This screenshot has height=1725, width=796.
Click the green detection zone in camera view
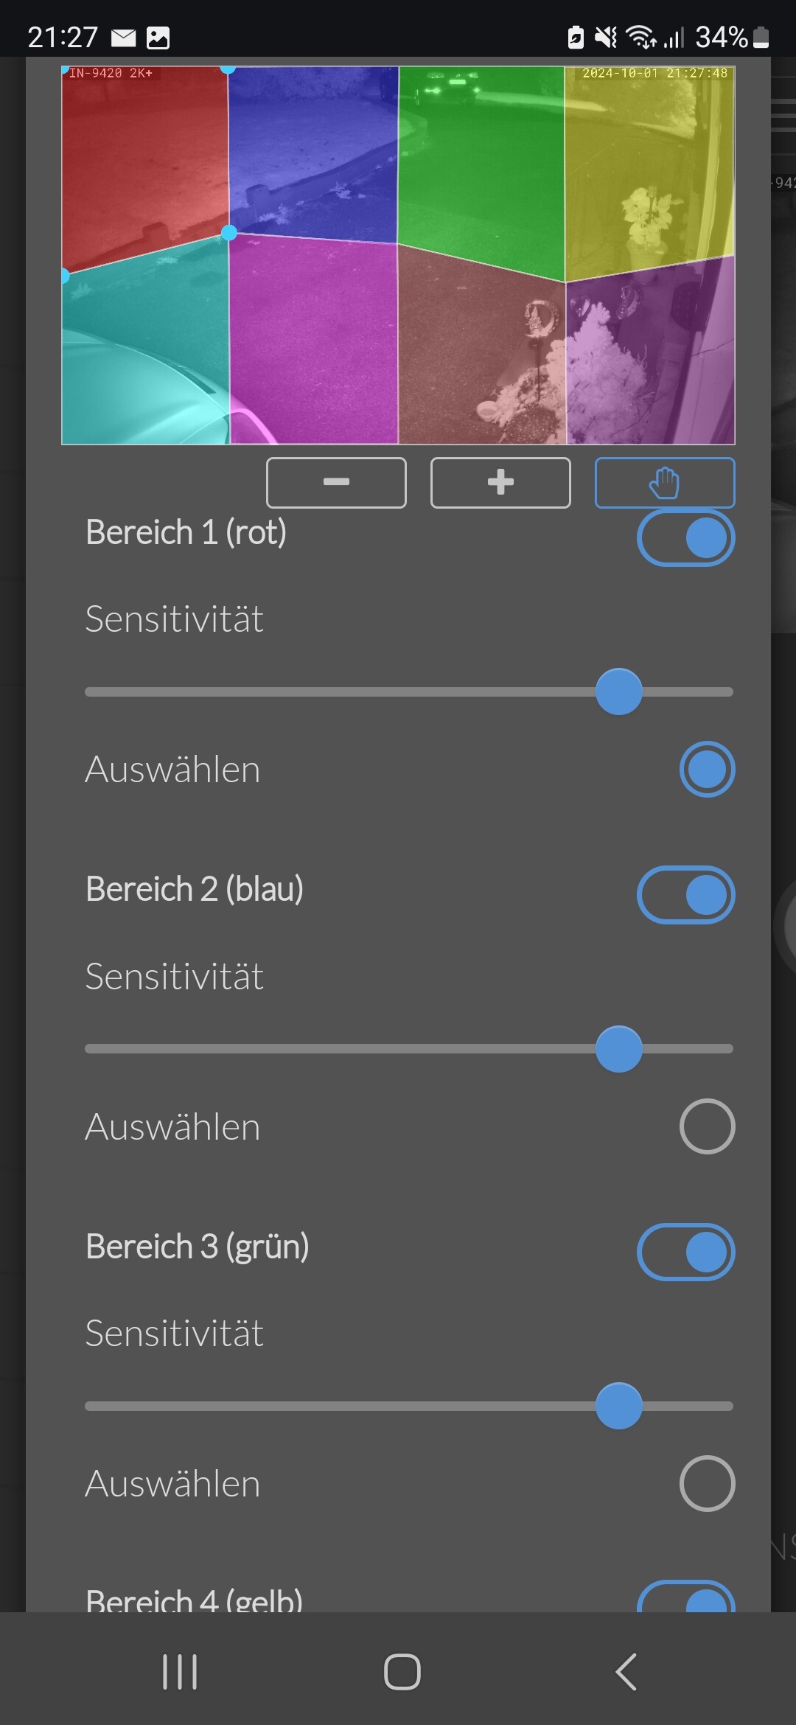coord(481,170)
